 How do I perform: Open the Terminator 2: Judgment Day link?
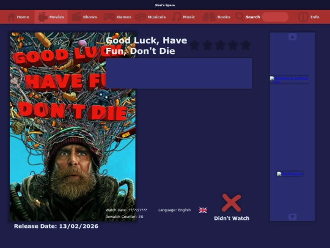tap(290, 80)
